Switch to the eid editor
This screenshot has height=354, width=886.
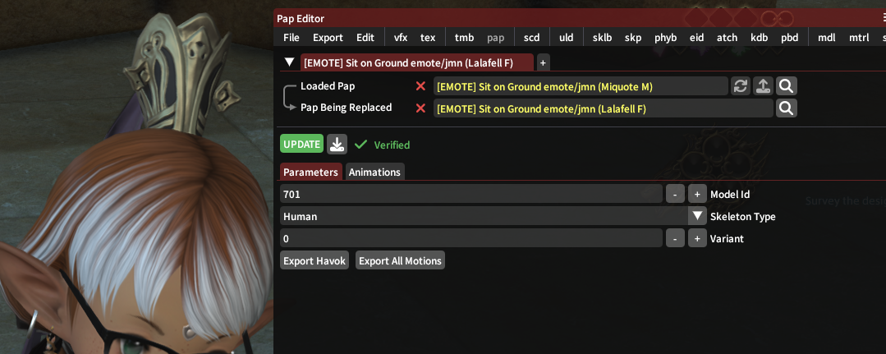click(696, 38)
